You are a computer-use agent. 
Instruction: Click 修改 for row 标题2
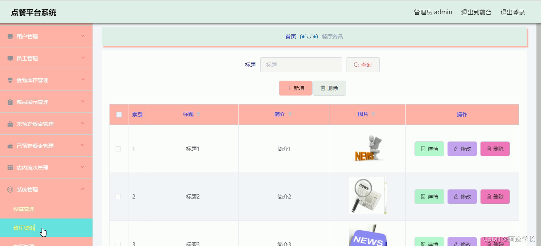(462, 197)
